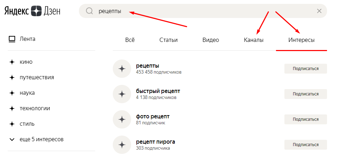This screenshot has width=357, height=156.
Task: Click the round avatar icon for рецепты
Action: click(122, 69)
